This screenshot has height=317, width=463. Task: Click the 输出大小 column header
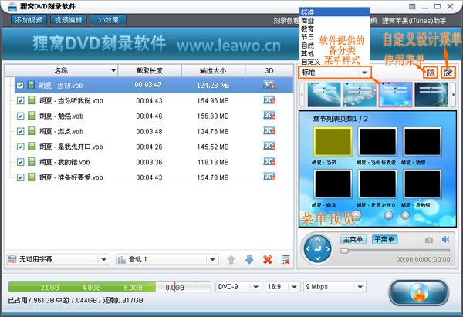pos(213,70)
